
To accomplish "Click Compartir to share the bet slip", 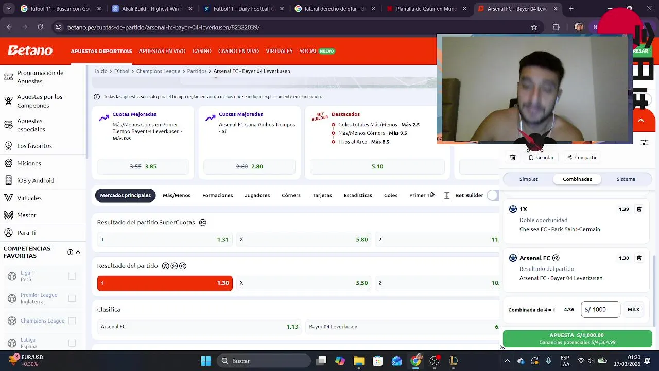I will tap(582, 158).
